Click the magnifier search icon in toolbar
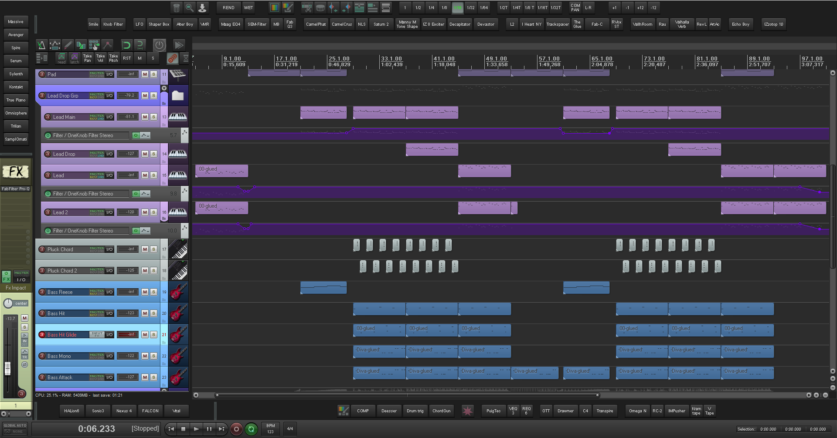Screen dimensions: 837x438 point(190,7)
